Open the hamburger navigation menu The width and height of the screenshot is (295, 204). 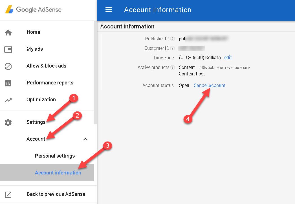109,9
